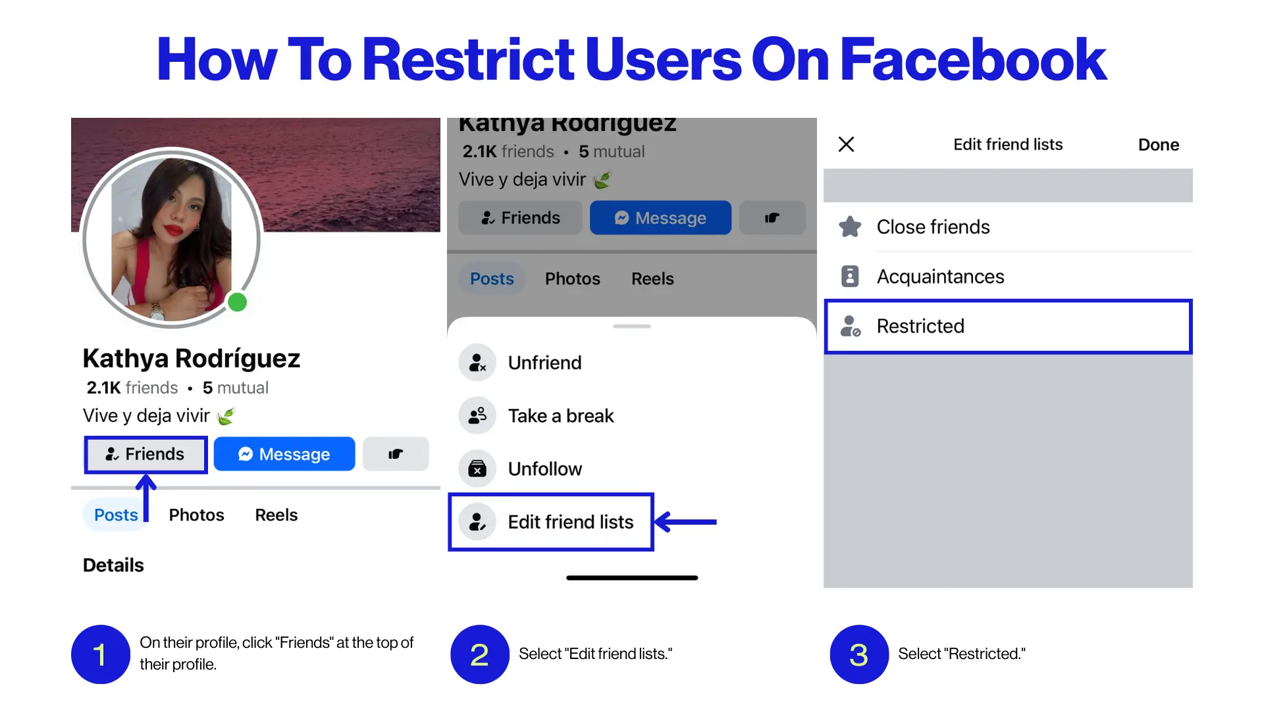
Task: Click the Unfollow box icon
Action: click(x=477, y=468)
